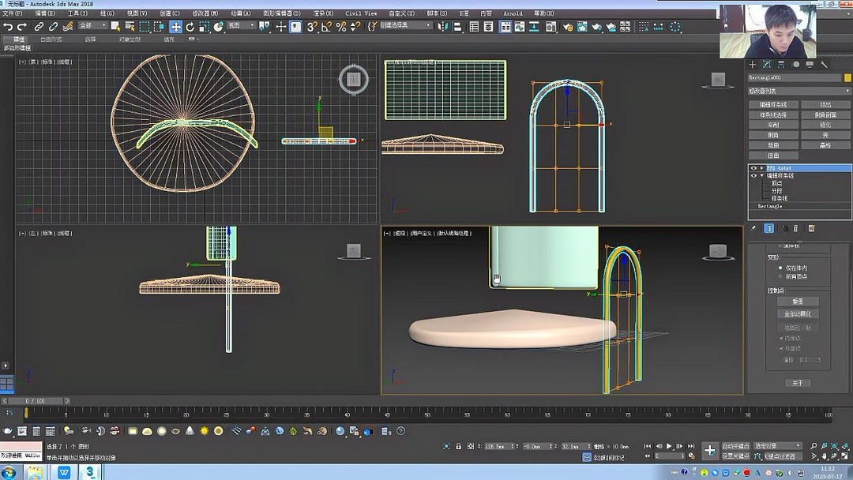
Task: Open the 修改器列表 modifier list dropdown
Action: point(798,90)
